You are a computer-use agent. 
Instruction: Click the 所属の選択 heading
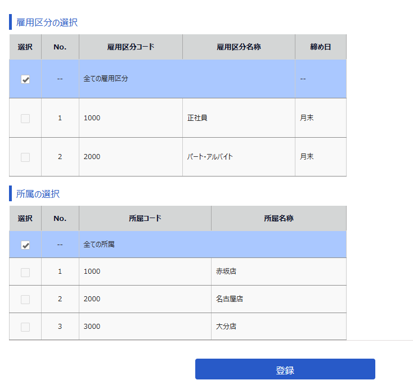(38, 194)
